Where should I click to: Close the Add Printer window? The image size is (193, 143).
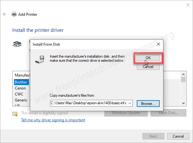click(x=188, y=5)
